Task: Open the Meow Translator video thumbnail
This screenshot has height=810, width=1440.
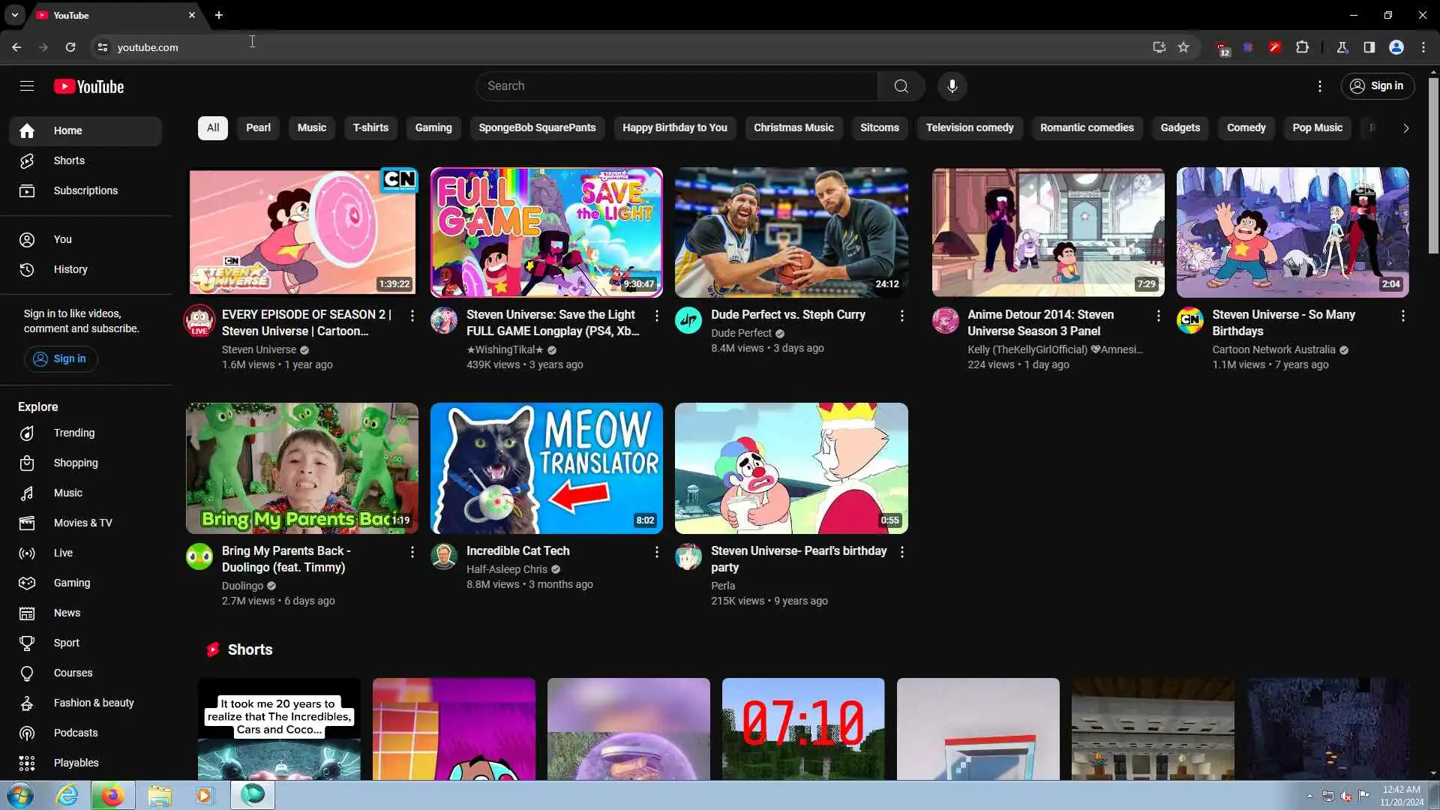Action: pyautogui.click(x=546, y=468)
